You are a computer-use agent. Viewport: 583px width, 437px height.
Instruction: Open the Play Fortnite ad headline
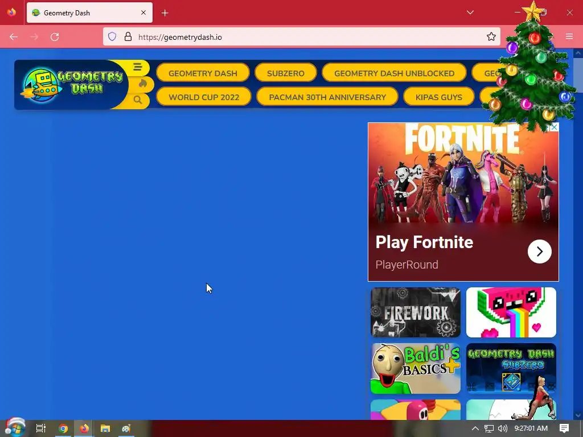pos(424,242)
